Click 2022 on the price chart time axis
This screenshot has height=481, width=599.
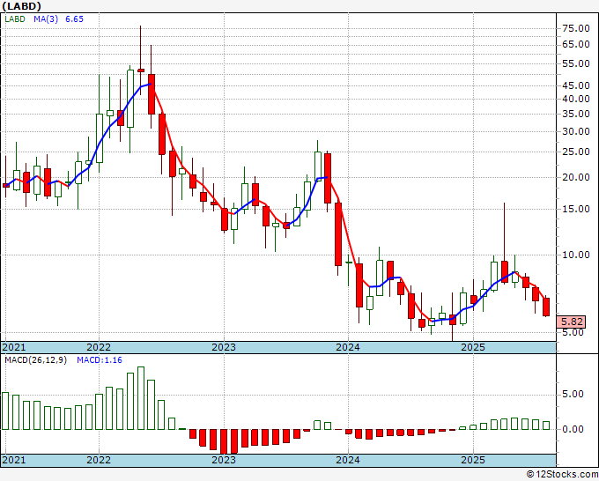[99, 347]
